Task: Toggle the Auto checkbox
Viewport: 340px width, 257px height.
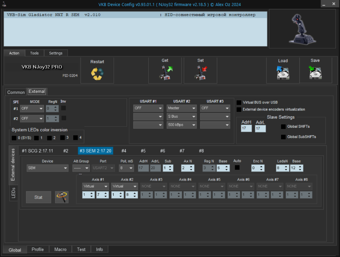Action: tap(237, 167)
